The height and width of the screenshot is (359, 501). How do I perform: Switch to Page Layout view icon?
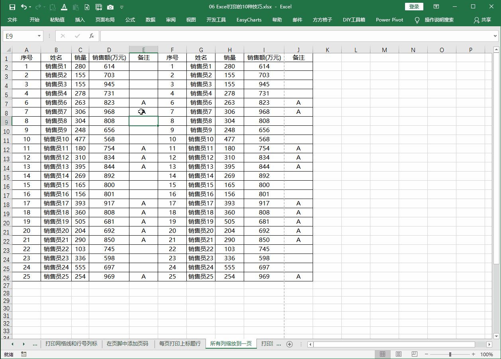pyautogui.click(x=398, y=354)
